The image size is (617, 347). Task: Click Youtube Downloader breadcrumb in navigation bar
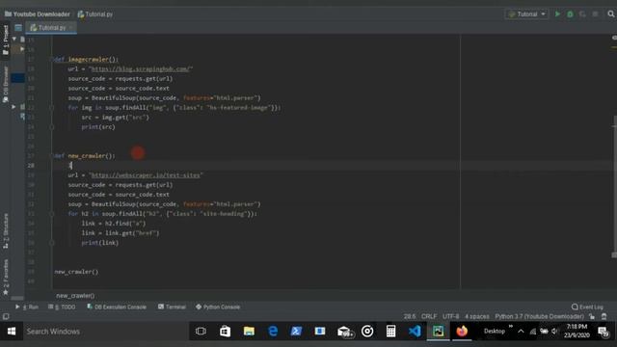[x=38, y=14]
